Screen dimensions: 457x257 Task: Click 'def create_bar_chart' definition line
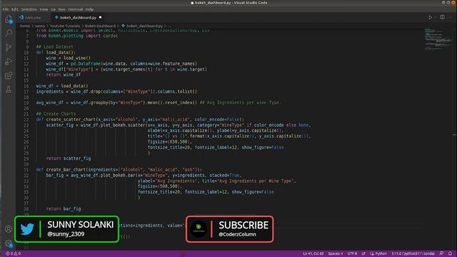pyautogui.click(x=119, y=170)
